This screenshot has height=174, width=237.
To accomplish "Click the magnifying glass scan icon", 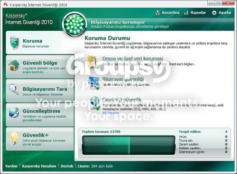I will pyautogui.click(x=14, y=90).
